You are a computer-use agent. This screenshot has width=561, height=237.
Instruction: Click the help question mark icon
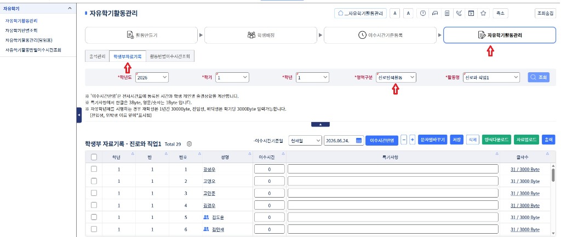point(423,13)
